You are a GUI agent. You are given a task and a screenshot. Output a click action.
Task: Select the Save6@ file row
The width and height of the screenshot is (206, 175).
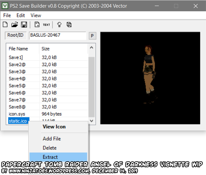[x=47, y=93]
